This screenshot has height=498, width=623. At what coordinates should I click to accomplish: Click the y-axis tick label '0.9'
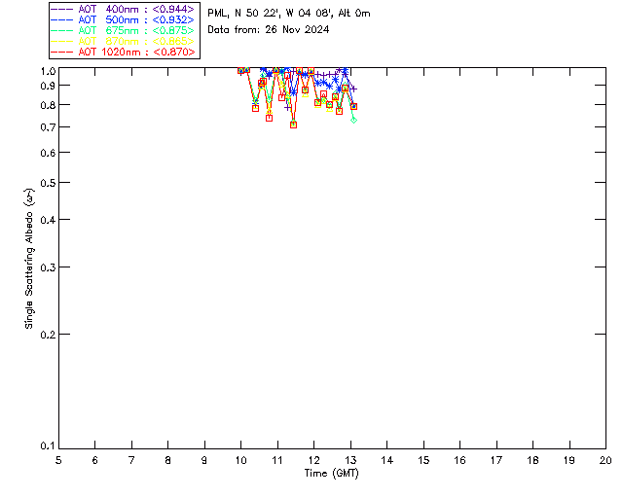48,86
